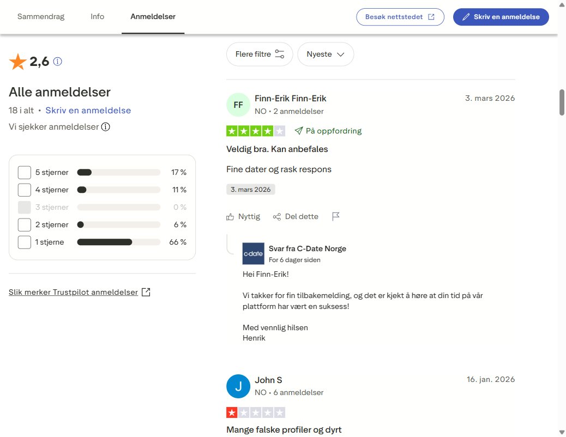Click review title Mange falske profiler og dyrt

[284, 430]
